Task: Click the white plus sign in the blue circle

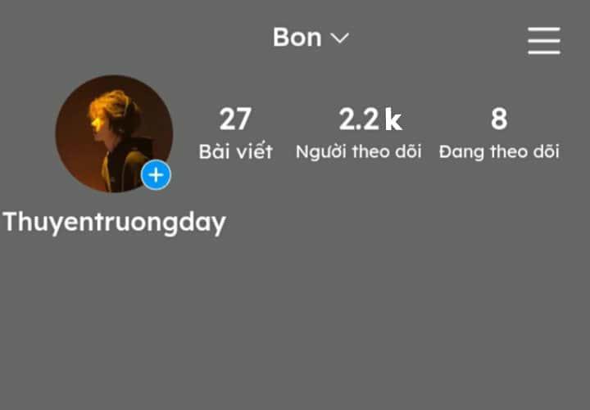Action: (x=156, y=175)
